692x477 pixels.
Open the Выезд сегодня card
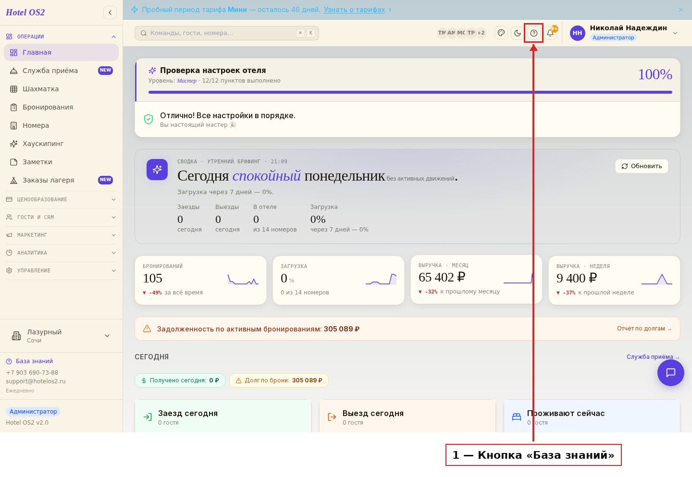pyautogui.click(x=408, y=416)
